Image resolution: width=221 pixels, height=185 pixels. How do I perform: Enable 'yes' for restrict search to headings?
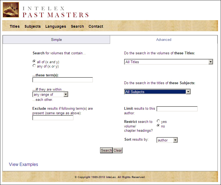coord(159,121)
